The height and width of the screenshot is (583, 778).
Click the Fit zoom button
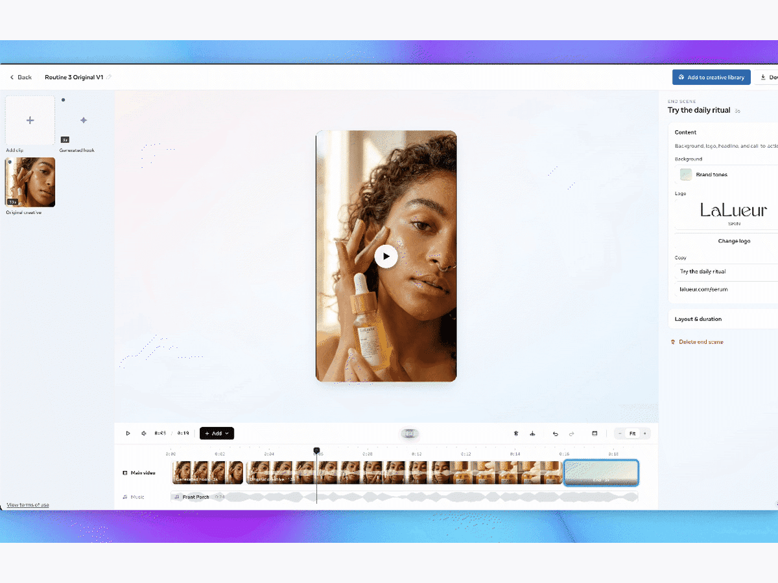point(632,433)
